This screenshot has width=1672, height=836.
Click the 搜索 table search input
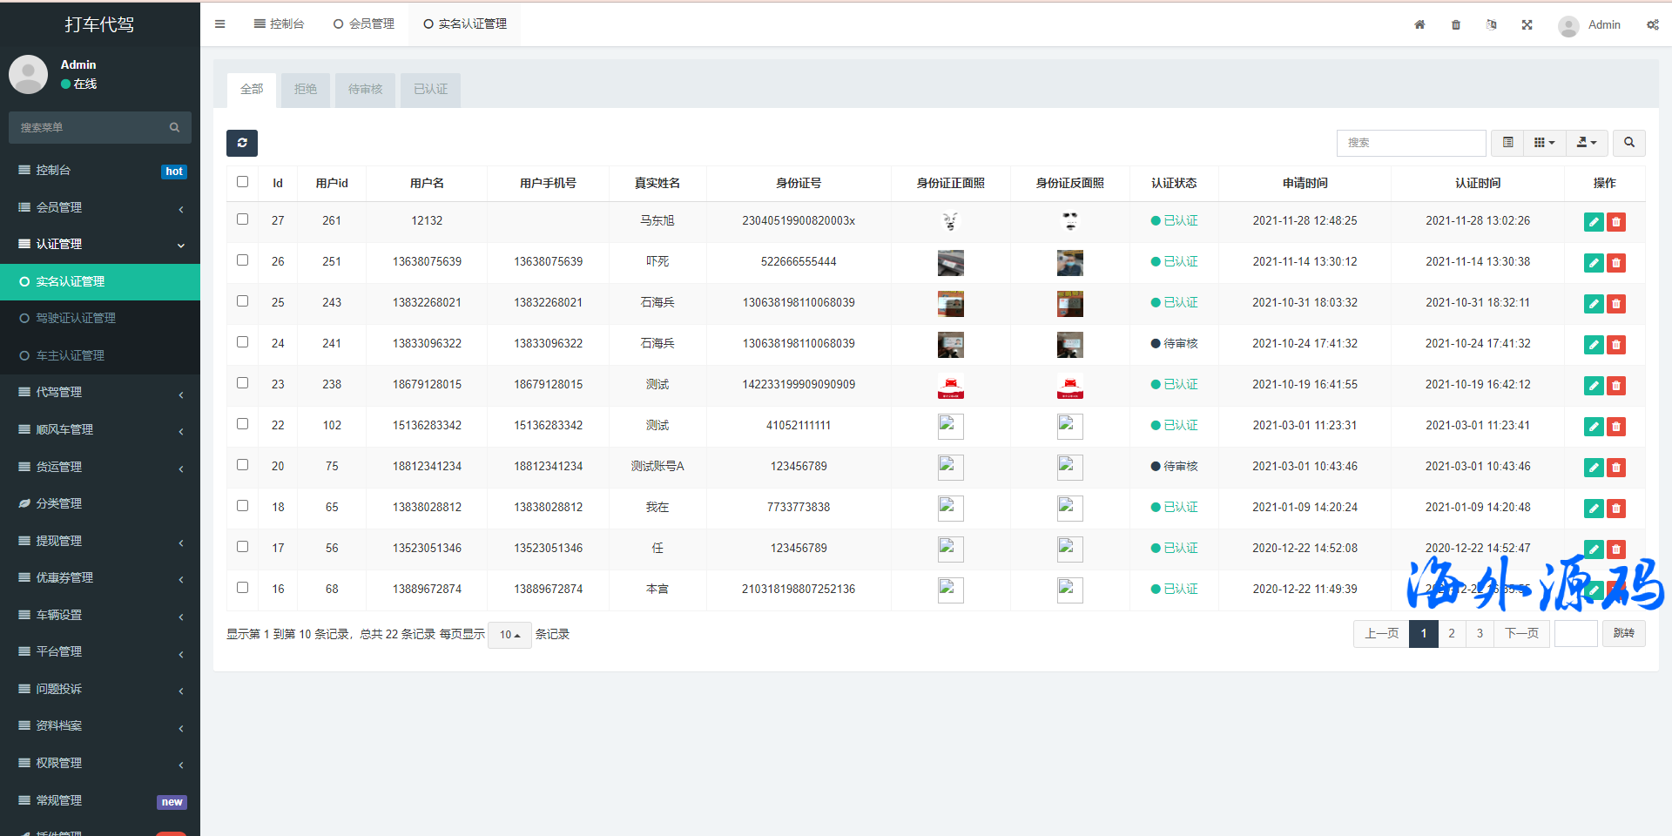pyautogui.click(x=1411, y=143)
